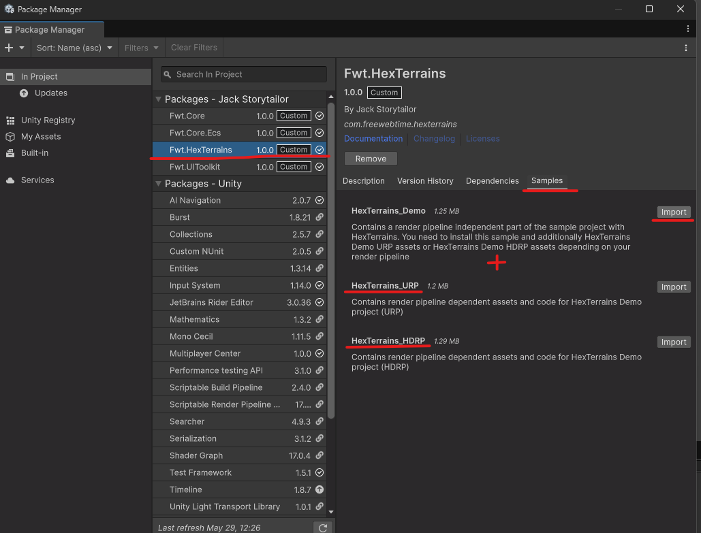Click update available icon on Timeline row
701x533 pixels.
pos(320,489)
